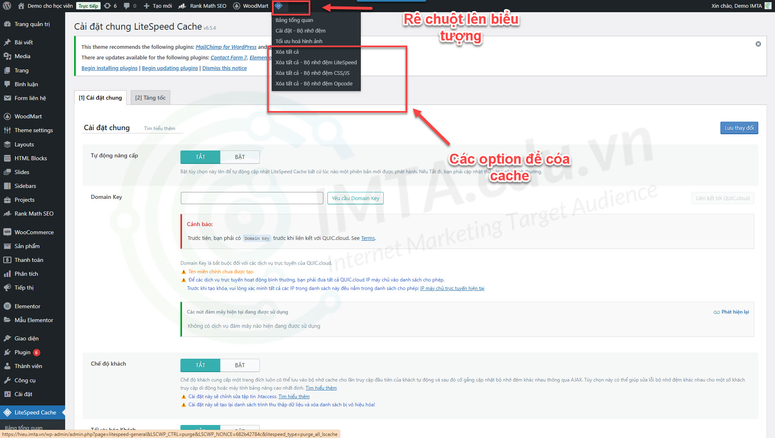Set Tự động nâng cấp to TẮT
The image size is (775, 438).
200,157
